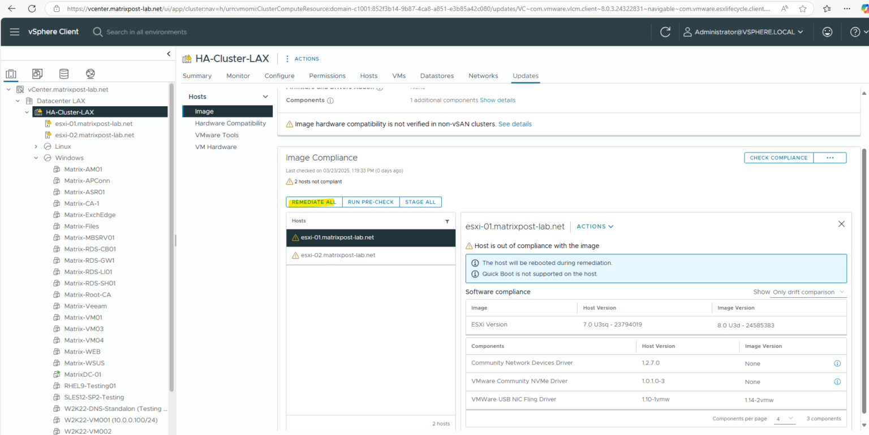
Task: Open the Show details link for additional components
Action: [x=497, y=100]
